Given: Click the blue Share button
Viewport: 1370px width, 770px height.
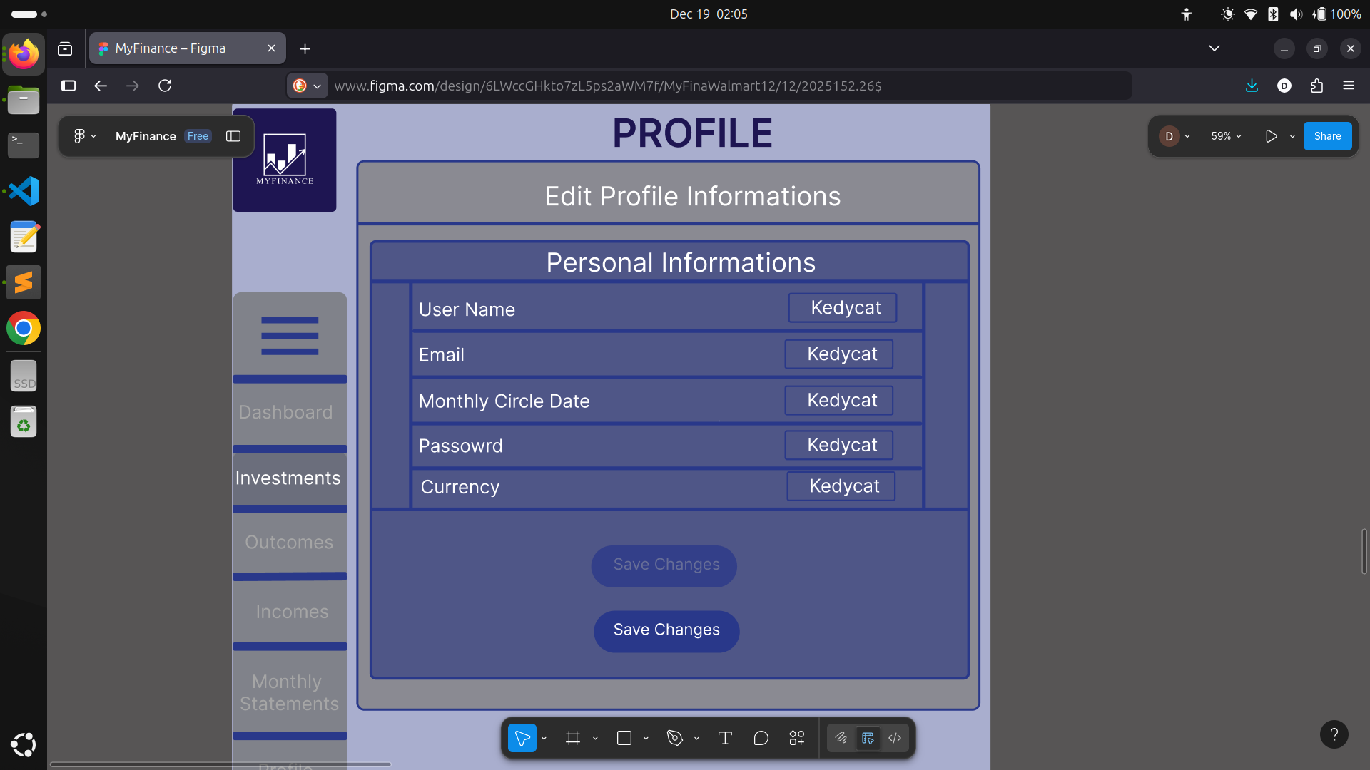Looking at the screenshot, I should [x=1326, y=136].
